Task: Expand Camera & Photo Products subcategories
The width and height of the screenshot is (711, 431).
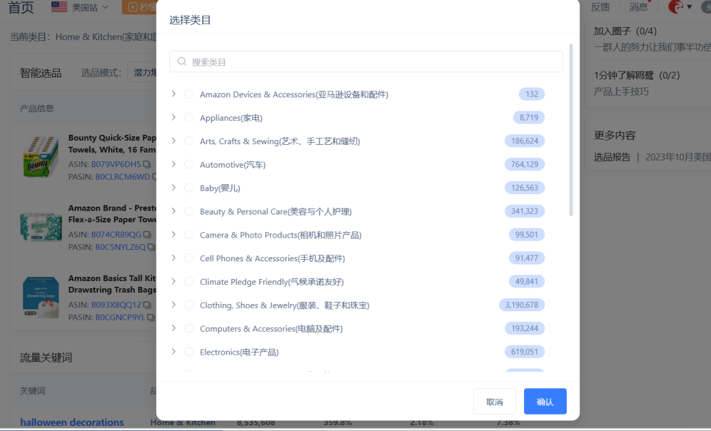Action: [174, 234]
